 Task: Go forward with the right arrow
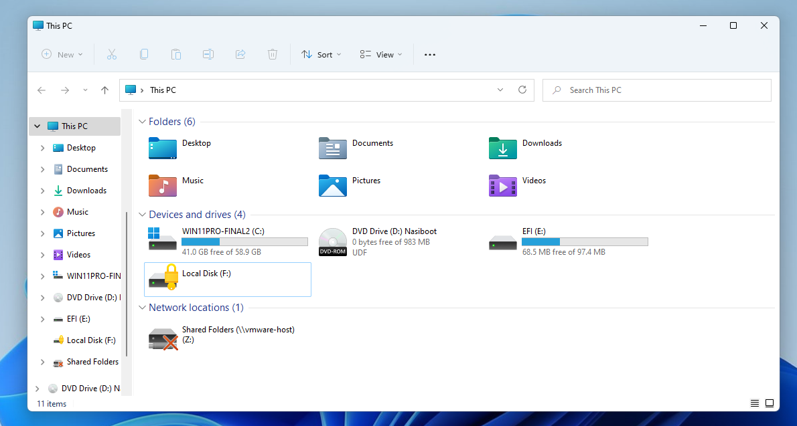64,90
